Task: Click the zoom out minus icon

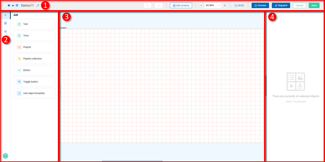Action: [x=201, y=5]
